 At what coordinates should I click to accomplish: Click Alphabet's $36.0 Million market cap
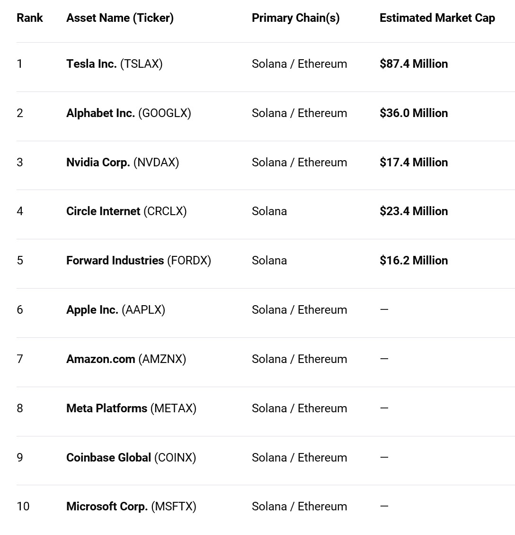[413, 113]
